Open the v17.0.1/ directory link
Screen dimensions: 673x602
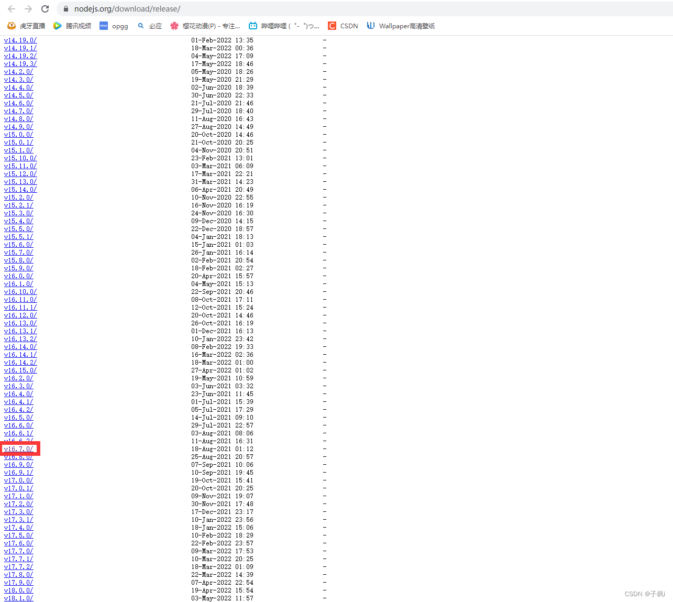pyautogui.click(x=18, y=488)
